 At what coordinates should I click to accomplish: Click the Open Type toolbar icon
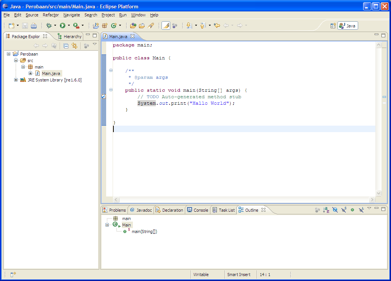click(x=133, y=26)
